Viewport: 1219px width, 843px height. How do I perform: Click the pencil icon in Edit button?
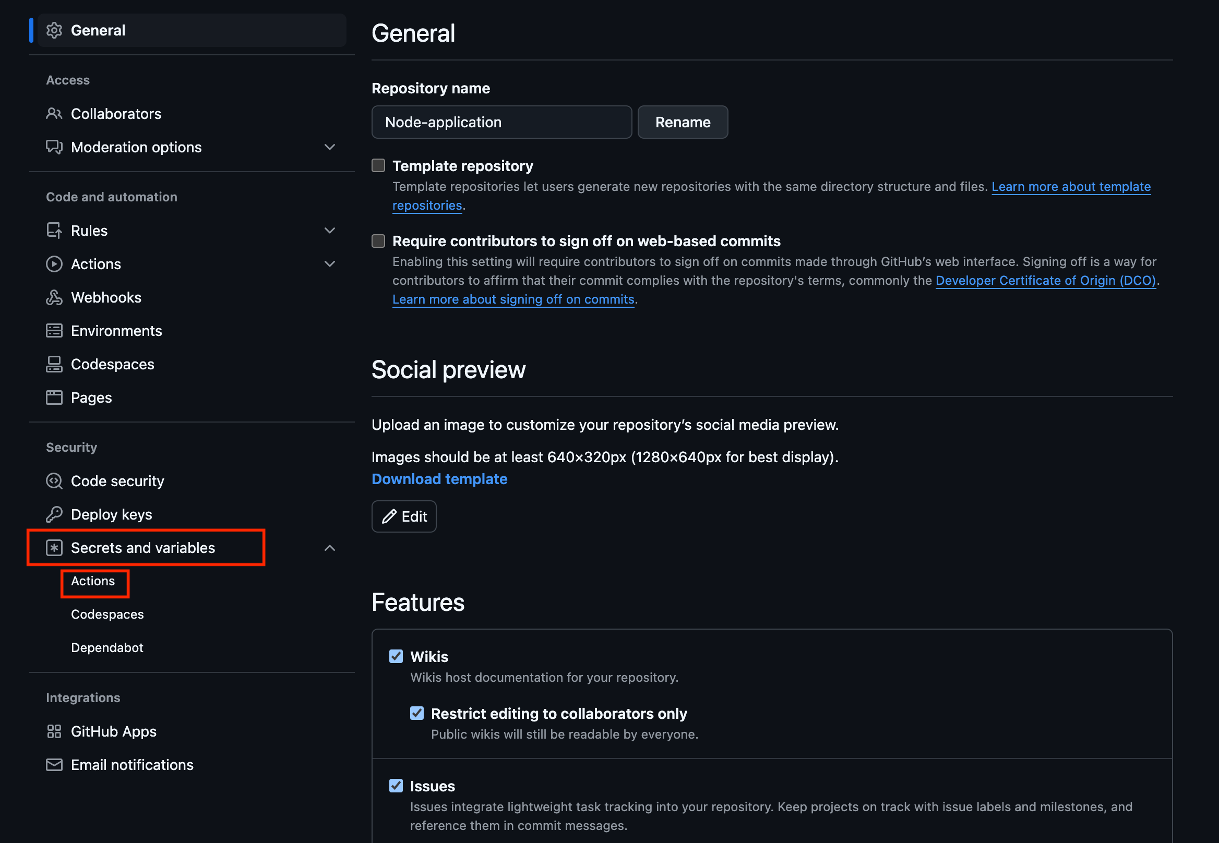pos(389,516)
